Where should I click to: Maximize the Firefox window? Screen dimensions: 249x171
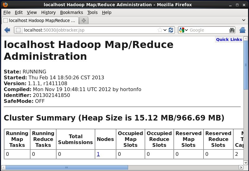pyautogui.click(x=237, y=5)
